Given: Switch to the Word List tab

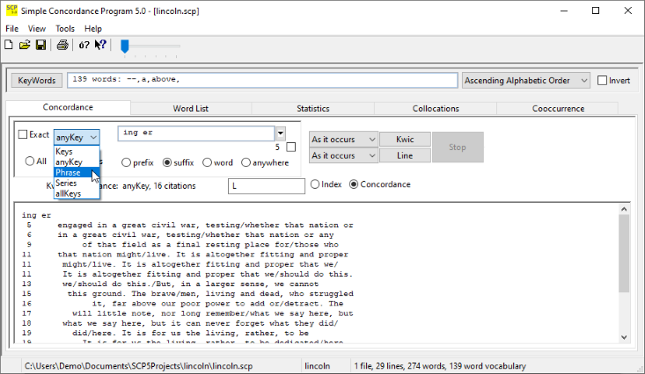Looking at the screenshot, I should tap(190, 109).
